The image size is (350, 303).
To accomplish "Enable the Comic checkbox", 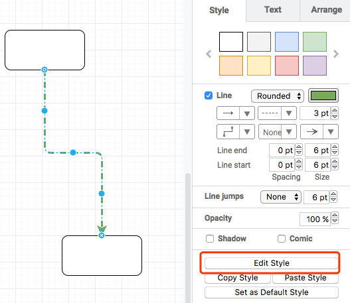I will 281,239.
